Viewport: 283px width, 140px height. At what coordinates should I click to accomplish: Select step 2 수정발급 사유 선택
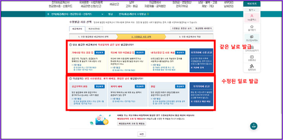(x=141, y=37)
